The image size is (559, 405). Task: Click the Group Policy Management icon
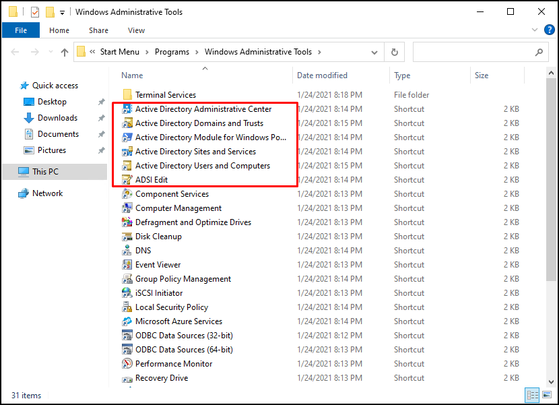click(127, 279)
